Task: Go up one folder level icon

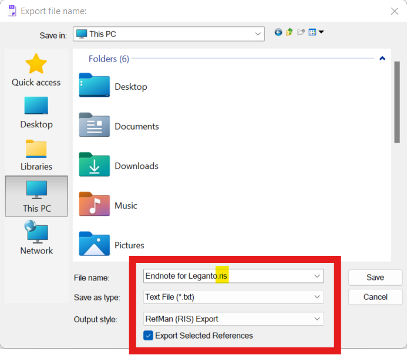Action: pos(290,32)
